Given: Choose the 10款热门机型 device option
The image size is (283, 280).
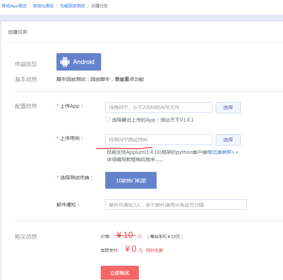Looking at the screenshot, I should click(x=131, y=180).
